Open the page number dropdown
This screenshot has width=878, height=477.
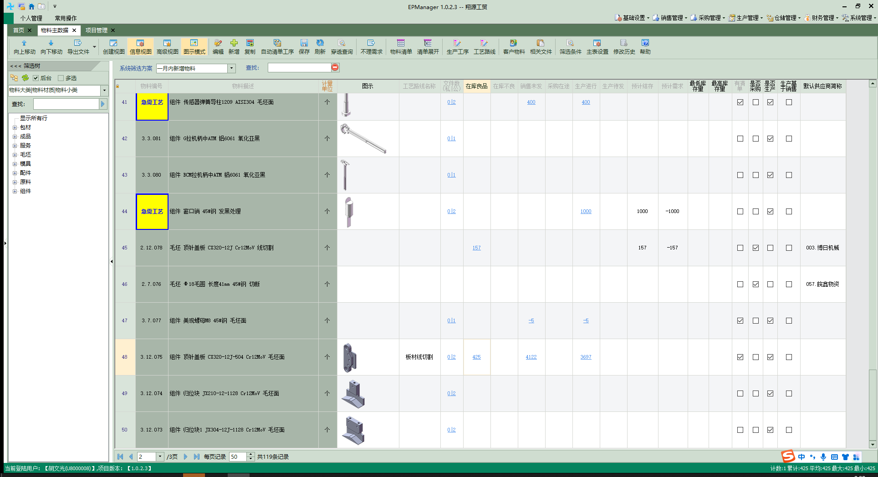(x=159, y=457)
